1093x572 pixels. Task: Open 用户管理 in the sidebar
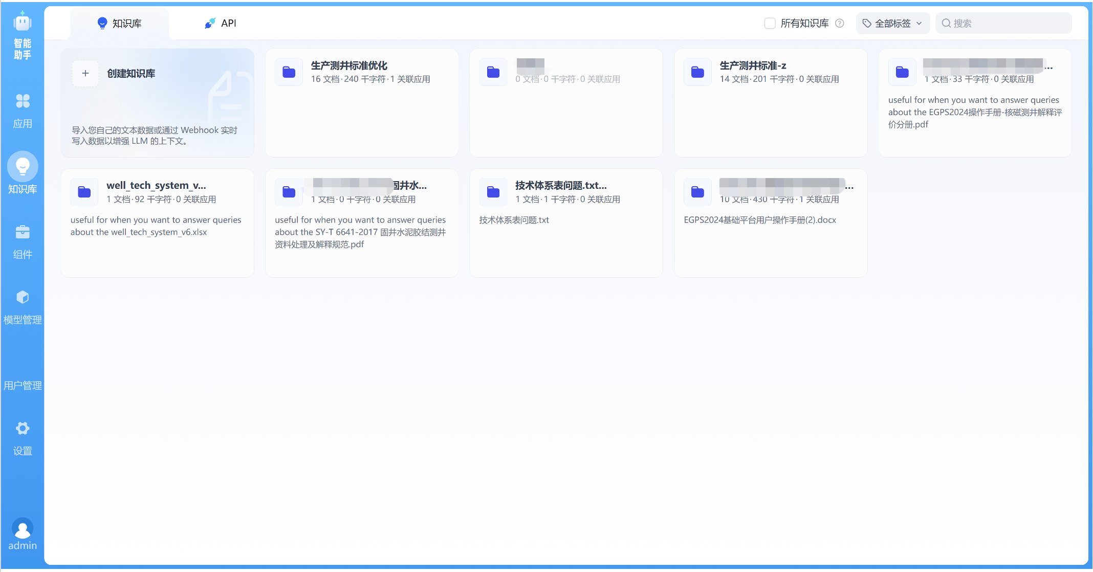[23, 385]
